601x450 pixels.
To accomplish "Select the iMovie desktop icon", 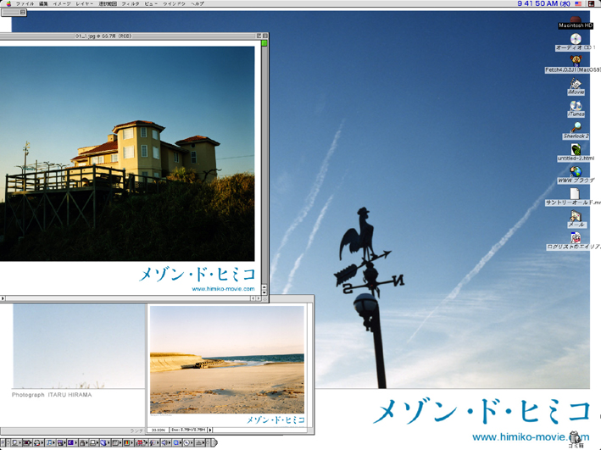I will [576, 86].
